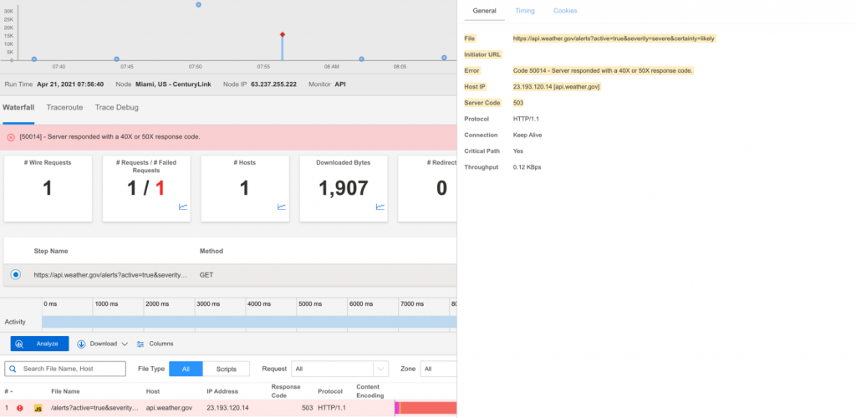
Task: Click the blue Activity timeline bar
Action: [249, 322]
